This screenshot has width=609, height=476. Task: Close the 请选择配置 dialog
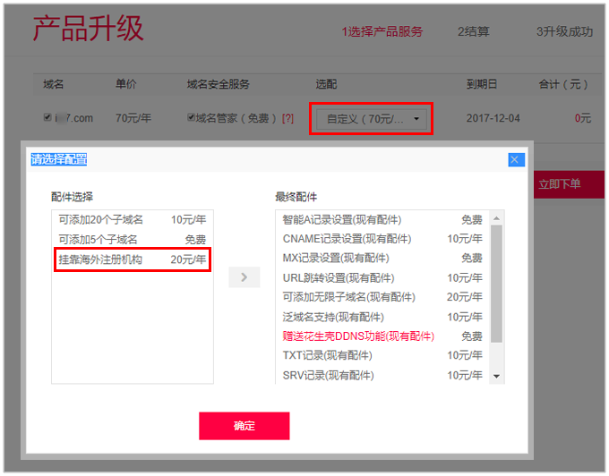(x=515, y=159)
